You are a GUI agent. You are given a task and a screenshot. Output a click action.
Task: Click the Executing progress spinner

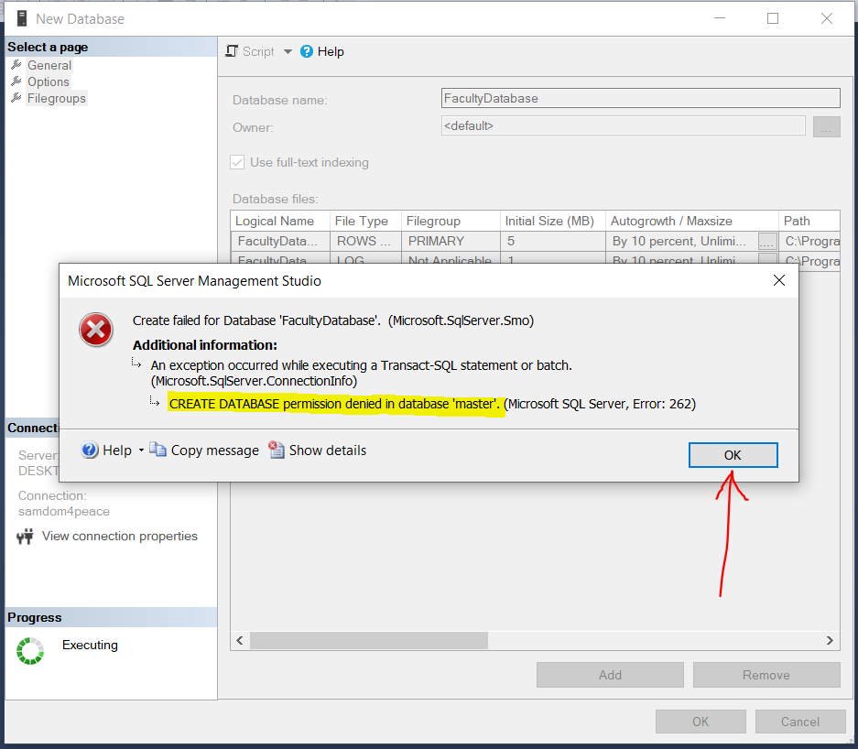(30, 650)
